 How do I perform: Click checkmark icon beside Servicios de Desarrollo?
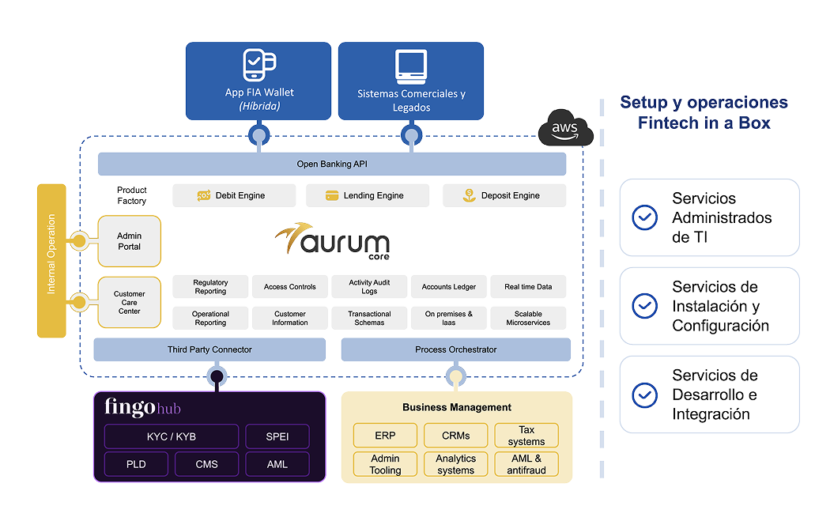point(644,395)
